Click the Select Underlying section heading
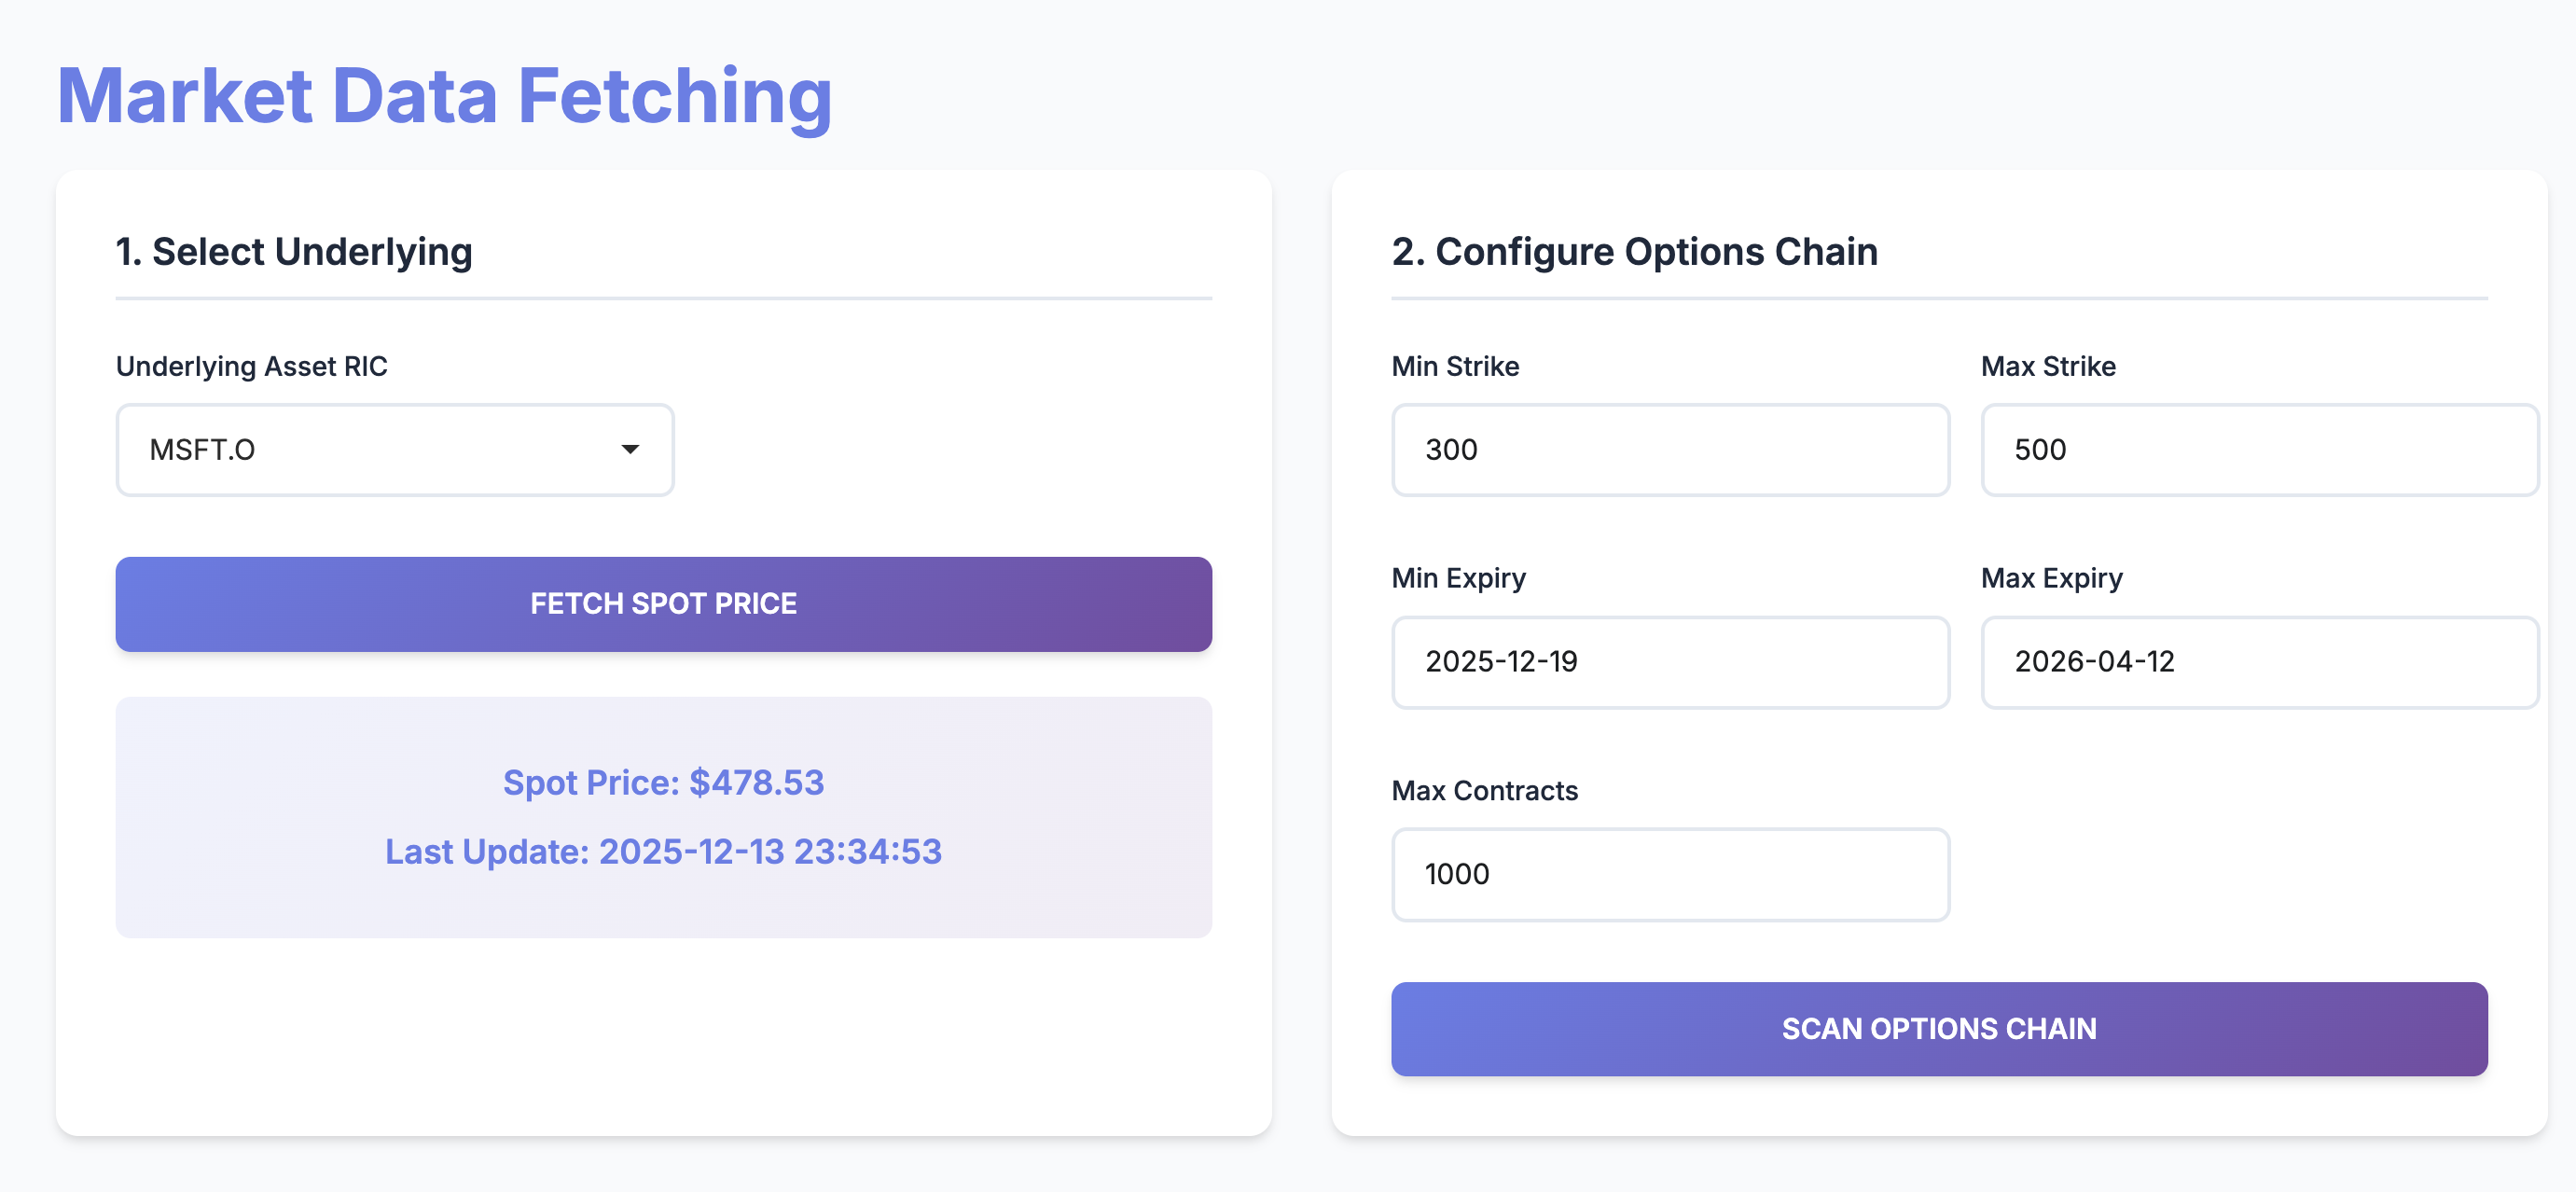The width and height of the screenshot is (2576, 1192). click(294, 252)
